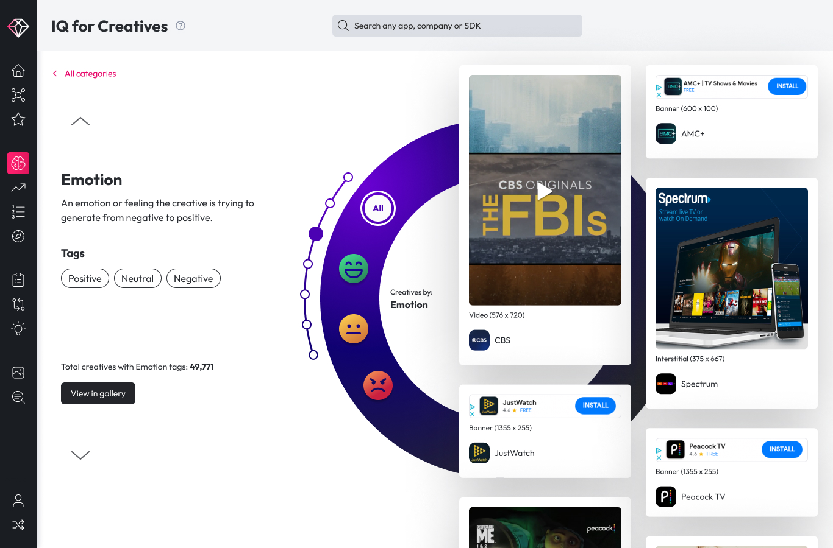The image size is (833, 548).
Task: Click the diamond logo in sidebar
Action: [18, 27]
